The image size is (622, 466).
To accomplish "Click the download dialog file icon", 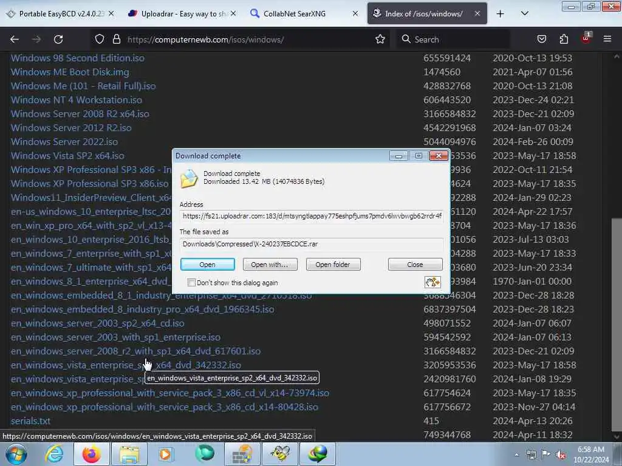I will coord(190,179).
